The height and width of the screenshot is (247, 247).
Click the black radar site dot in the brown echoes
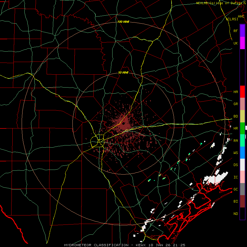pyautogui.click(x=123, y=123)
